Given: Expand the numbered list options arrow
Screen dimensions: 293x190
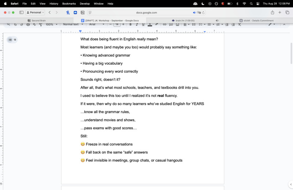Looking at the screenshot, I should pyautogui.click(x=222, y=24).
